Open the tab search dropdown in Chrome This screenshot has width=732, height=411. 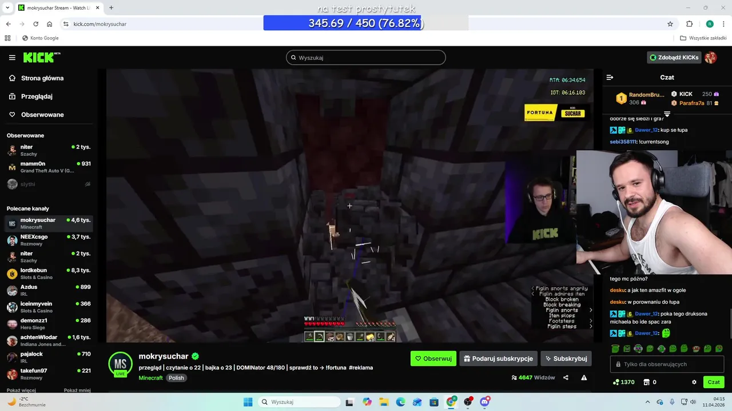[7, 7]
